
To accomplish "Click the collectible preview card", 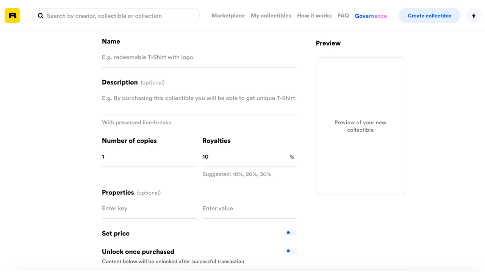I will click(360, 126).
